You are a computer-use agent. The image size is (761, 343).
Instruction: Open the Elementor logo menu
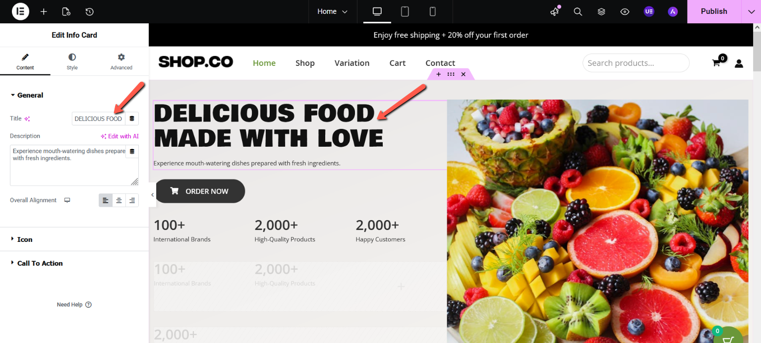20,11
